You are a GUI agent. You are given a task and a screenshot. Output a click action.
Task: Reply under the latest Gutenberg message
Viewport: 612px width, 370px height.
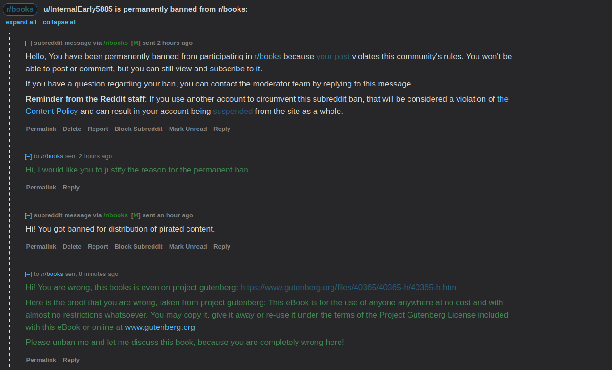coord(71,360)
